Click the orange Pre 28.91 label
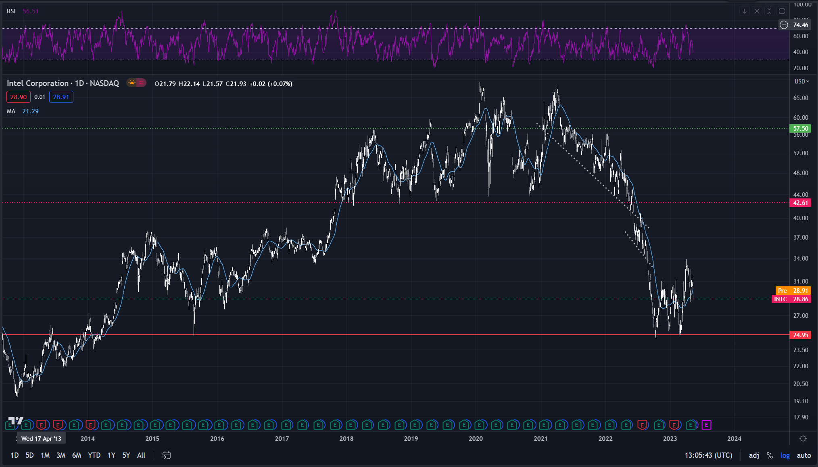This screenshot has width=818, height=467. pos(793,291)
